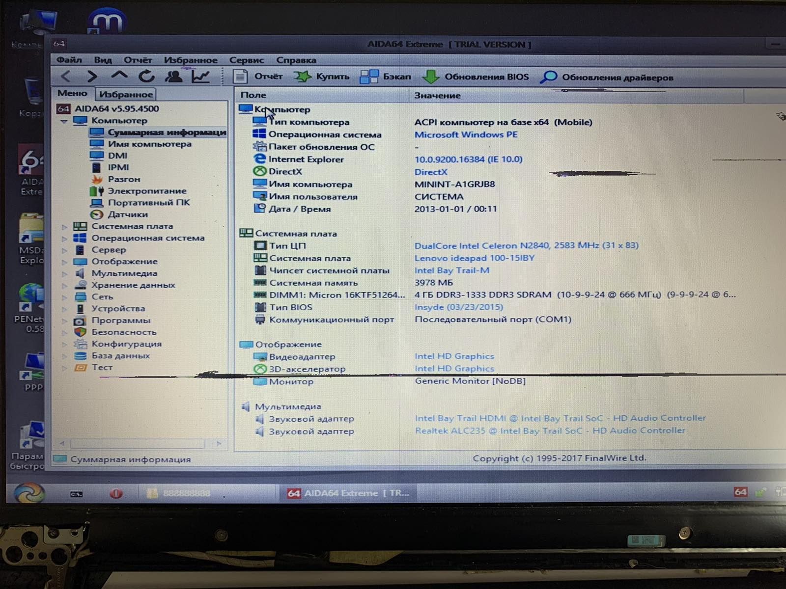Image resolution: width=786 pixels, height=589 pixels.
Task: Click the up-level arrow toolbar icon
Action: point(119,75)
